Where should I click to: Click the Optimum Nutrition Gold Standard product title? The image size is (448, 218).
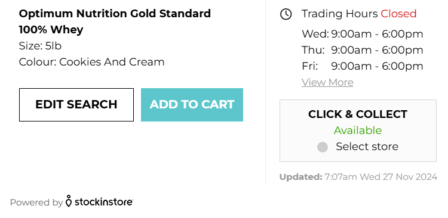[x=115, y=21]
